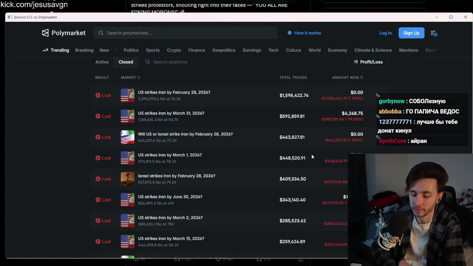Click the amount won $4,268.75
Screen dimensions: 473x266
click(352, 113)
